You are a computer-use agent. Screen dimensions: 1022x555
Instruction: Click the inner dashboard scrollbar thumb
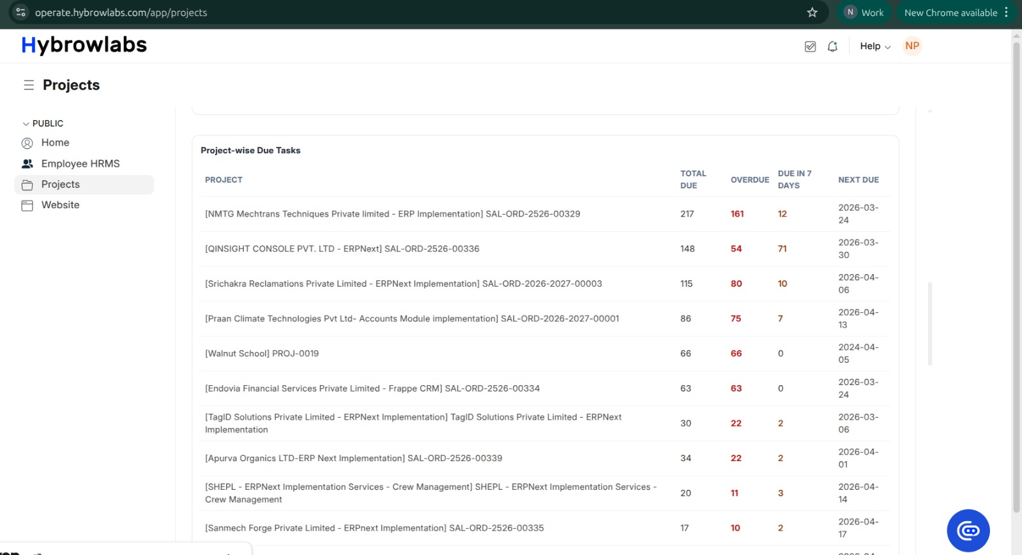click(930, 324)
